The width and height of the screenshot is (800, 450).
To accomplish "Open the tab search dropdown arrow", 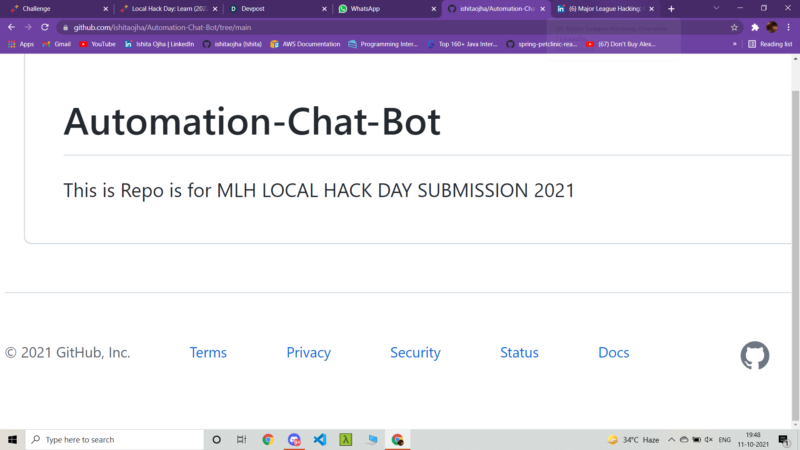I will (x=716, y=8).
